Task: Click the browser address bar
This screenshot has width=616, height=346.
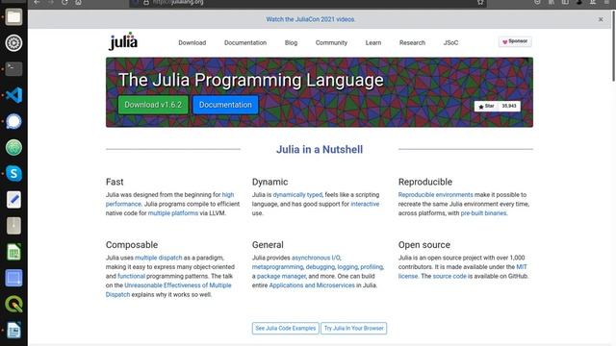Action: pyautogui.click(x=308, y=2)
